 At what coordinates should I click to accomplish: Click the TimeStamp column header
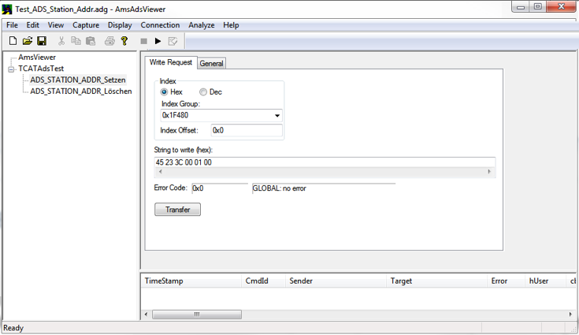point(191,281)
